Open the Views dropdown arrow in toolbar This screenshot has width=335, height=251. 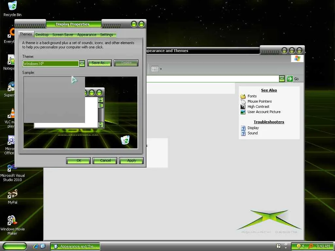[x=161, y=69]
